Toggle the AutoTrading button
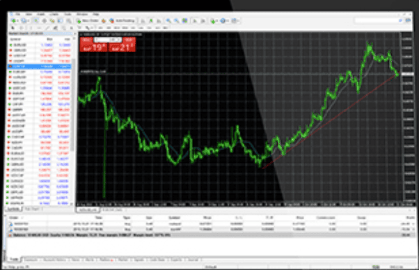This screenshot has height=270, width=419. coord(122,21)
